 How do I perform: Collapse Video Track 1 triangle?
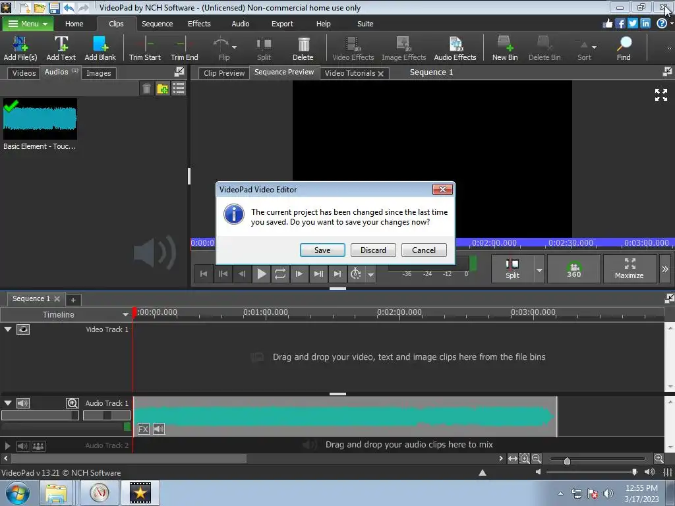[8, 329]
